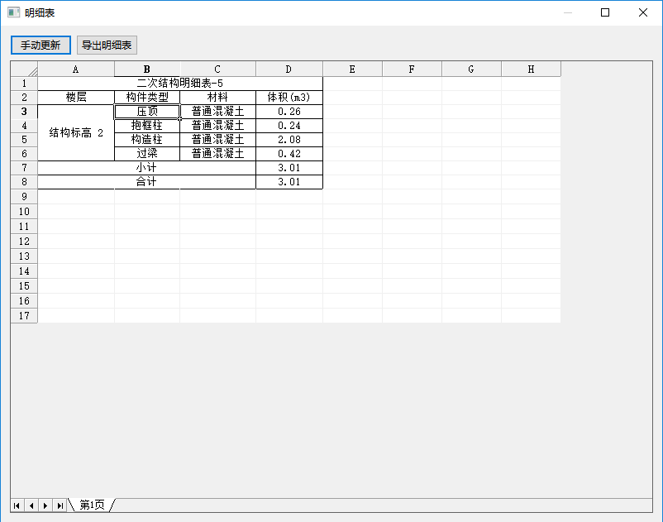Select column D header
Viewport: 663px width, 522px height.
(x=289, y=69)
